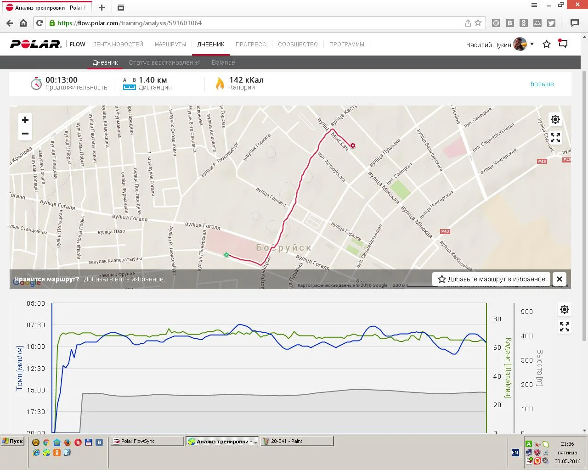Click the green route start marker
The height and width of the screenshot is (470, 588).
click(226, 255)
